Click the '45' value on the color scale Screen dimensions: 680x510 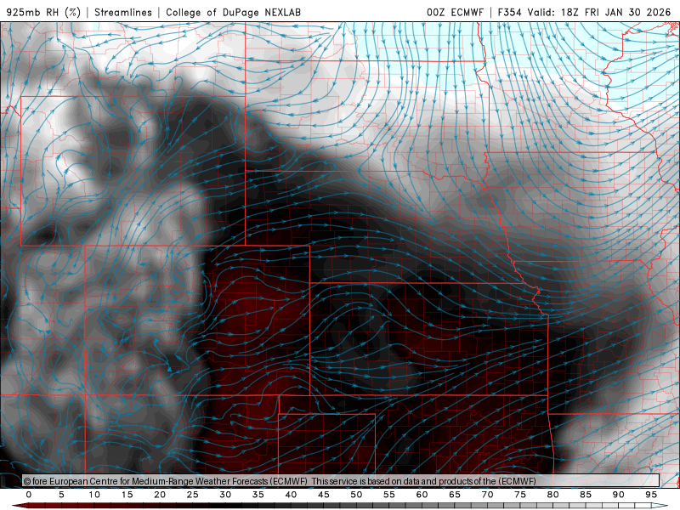(324, 495)
